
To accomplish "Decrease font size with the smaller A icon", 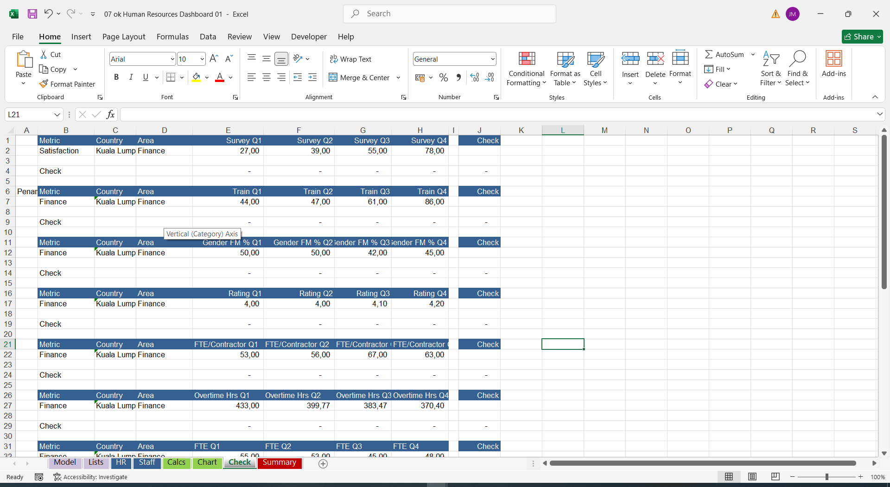I will click(229, 59).
